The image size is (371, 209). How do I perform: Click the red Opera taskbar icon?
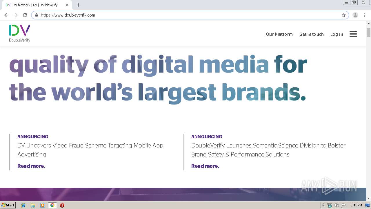(x=62, y=205)
